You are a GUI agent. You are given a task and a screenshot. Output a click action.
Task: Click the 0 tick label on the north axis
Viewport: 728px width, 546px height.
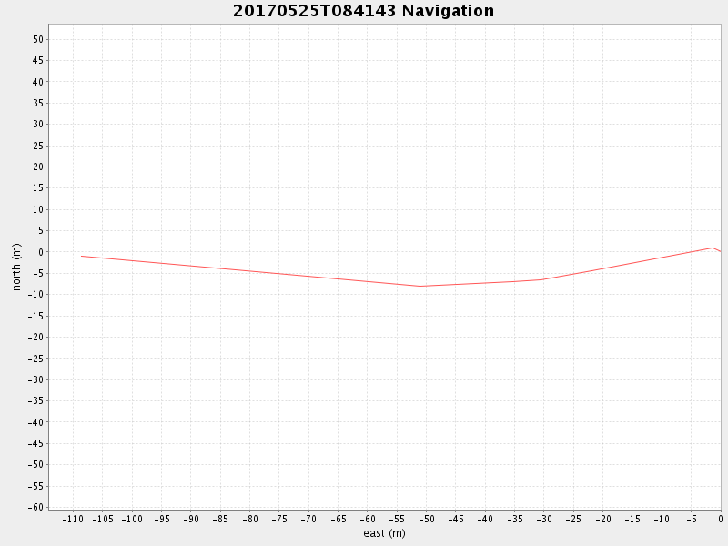[41, 252]
